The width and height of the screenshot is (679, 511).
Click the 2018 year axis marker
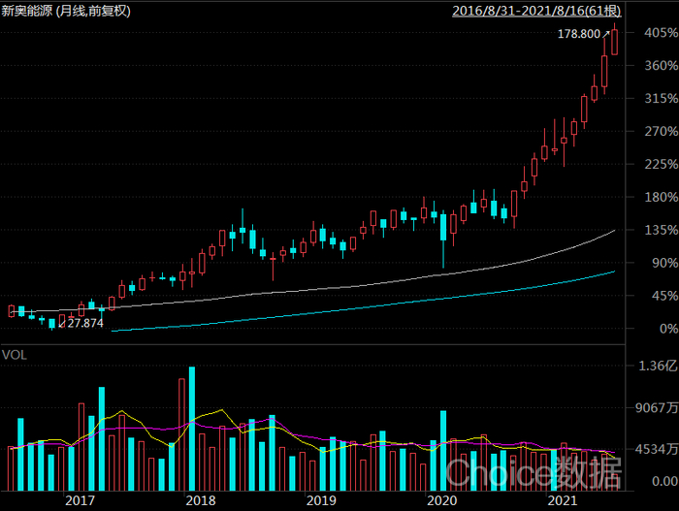click(x=201, y=500)
